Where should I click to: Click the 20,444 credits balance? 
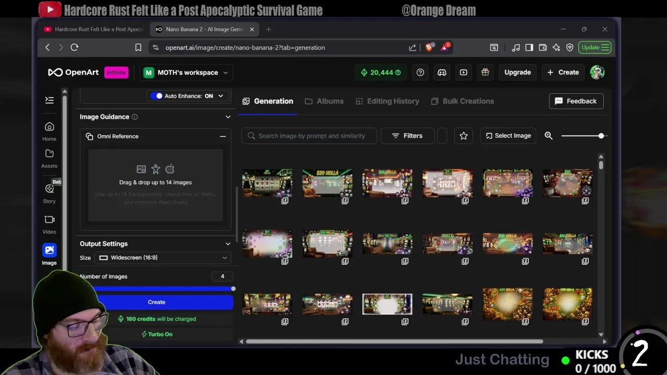381,72
